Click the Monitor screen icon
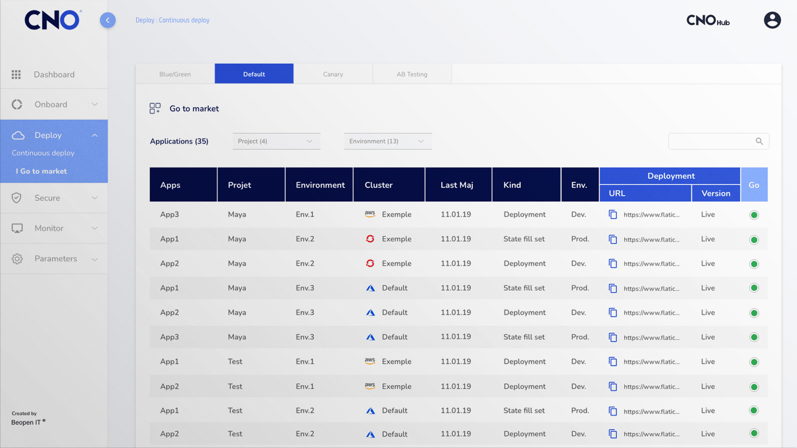This screenshot has width=797, height=448. pyautogui.click(x=17, y=228)
